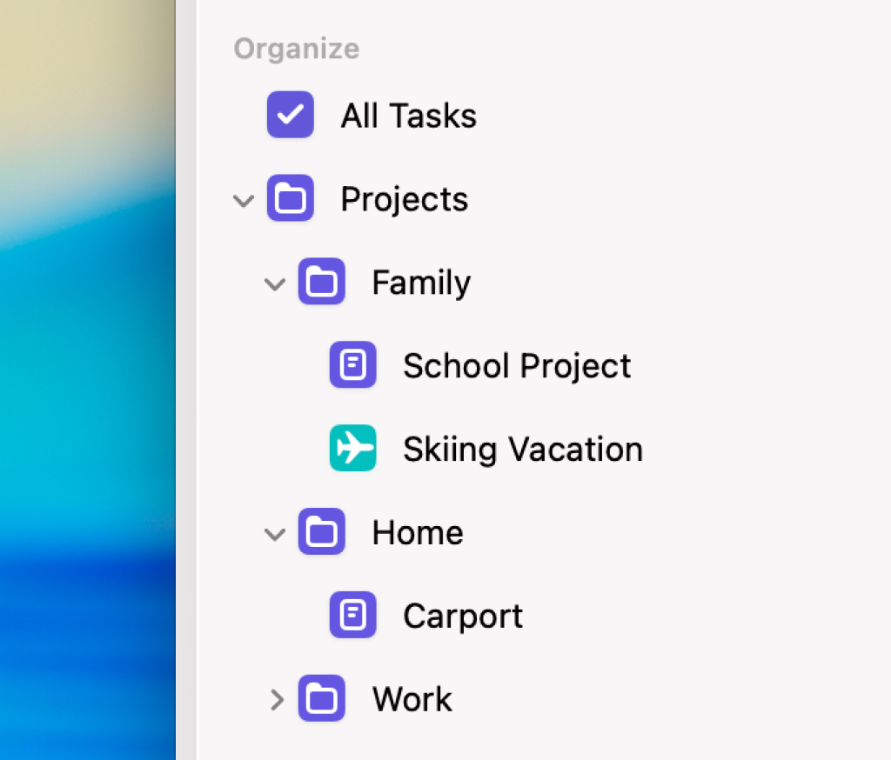Click the Skiing Vacation airplane icon
The height and width of the screenshot is (760, 891).
(352, 449)
